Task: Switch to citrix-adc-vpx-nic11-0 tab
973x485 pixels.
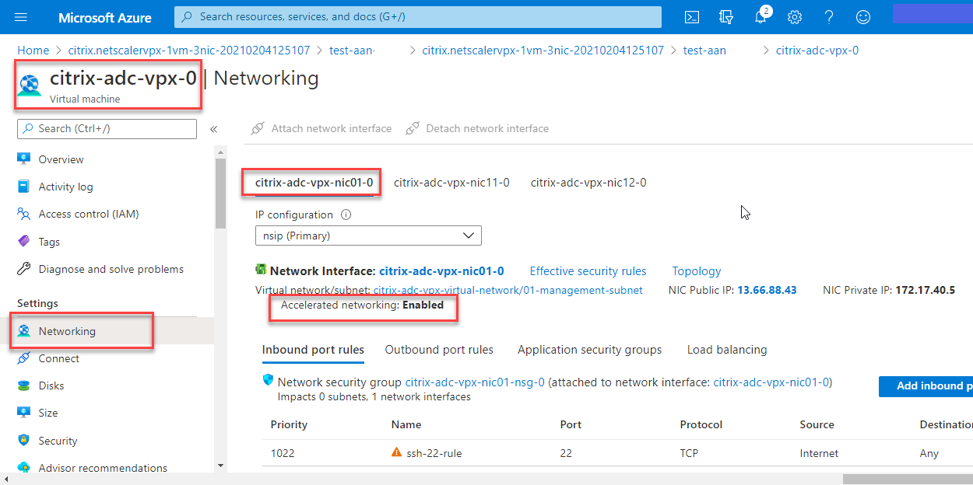Action: coord(451,183)
